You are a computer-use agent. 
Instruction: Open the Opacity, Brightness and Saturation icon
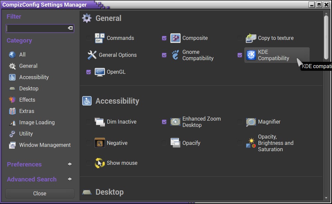251,143
